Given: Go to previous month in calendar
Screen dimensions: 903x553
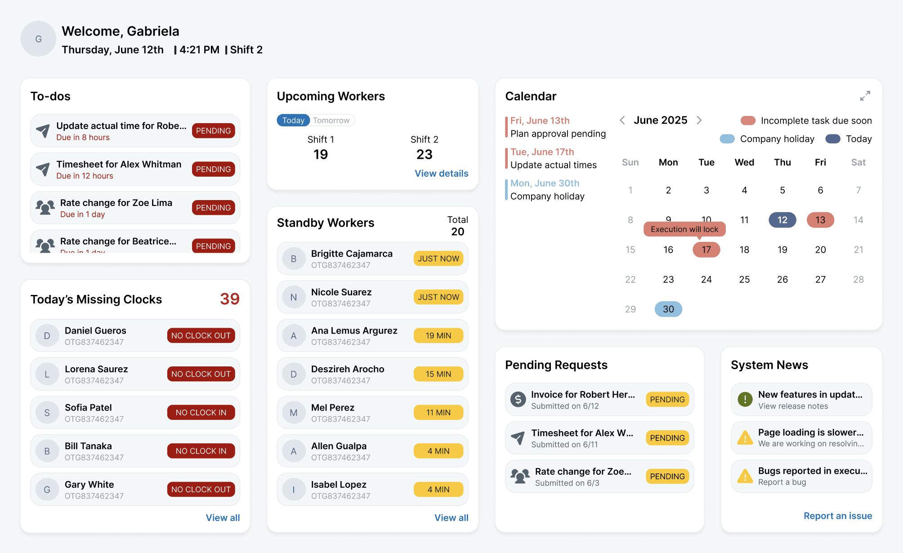Looking at the screenshot, I should click(622, 120).
